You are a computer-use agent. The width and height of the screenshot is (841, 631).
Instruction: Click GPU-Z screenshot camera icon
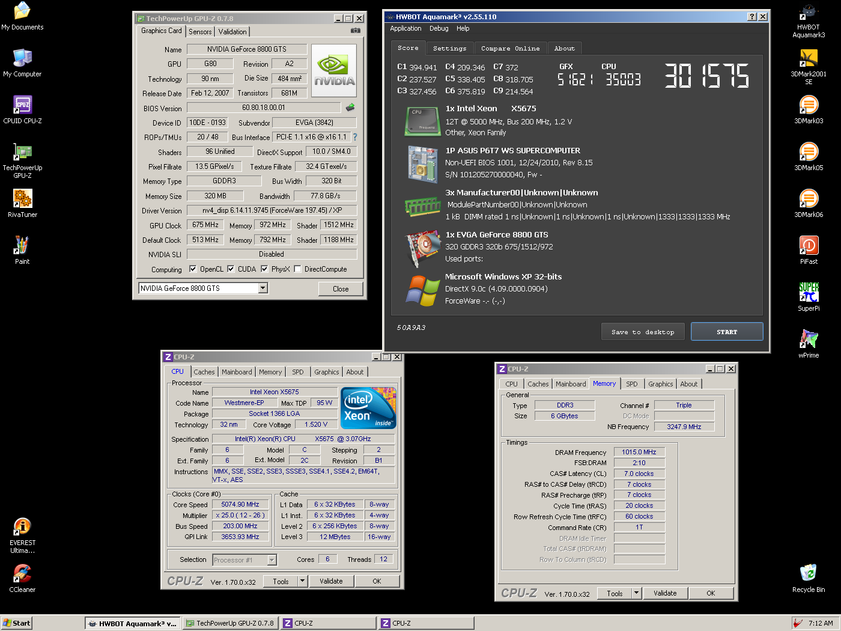point(356,31)
